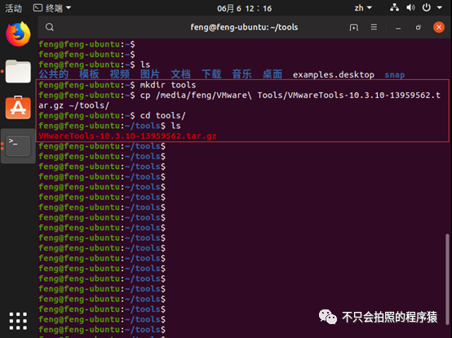Viewport: 452px width, 338px height.
Task: Open the Files manager in the dock
Action: [18, 71]
